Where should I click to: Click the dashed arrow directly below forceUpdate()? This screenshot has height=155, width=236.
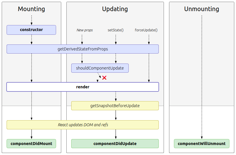click(149, 39)
